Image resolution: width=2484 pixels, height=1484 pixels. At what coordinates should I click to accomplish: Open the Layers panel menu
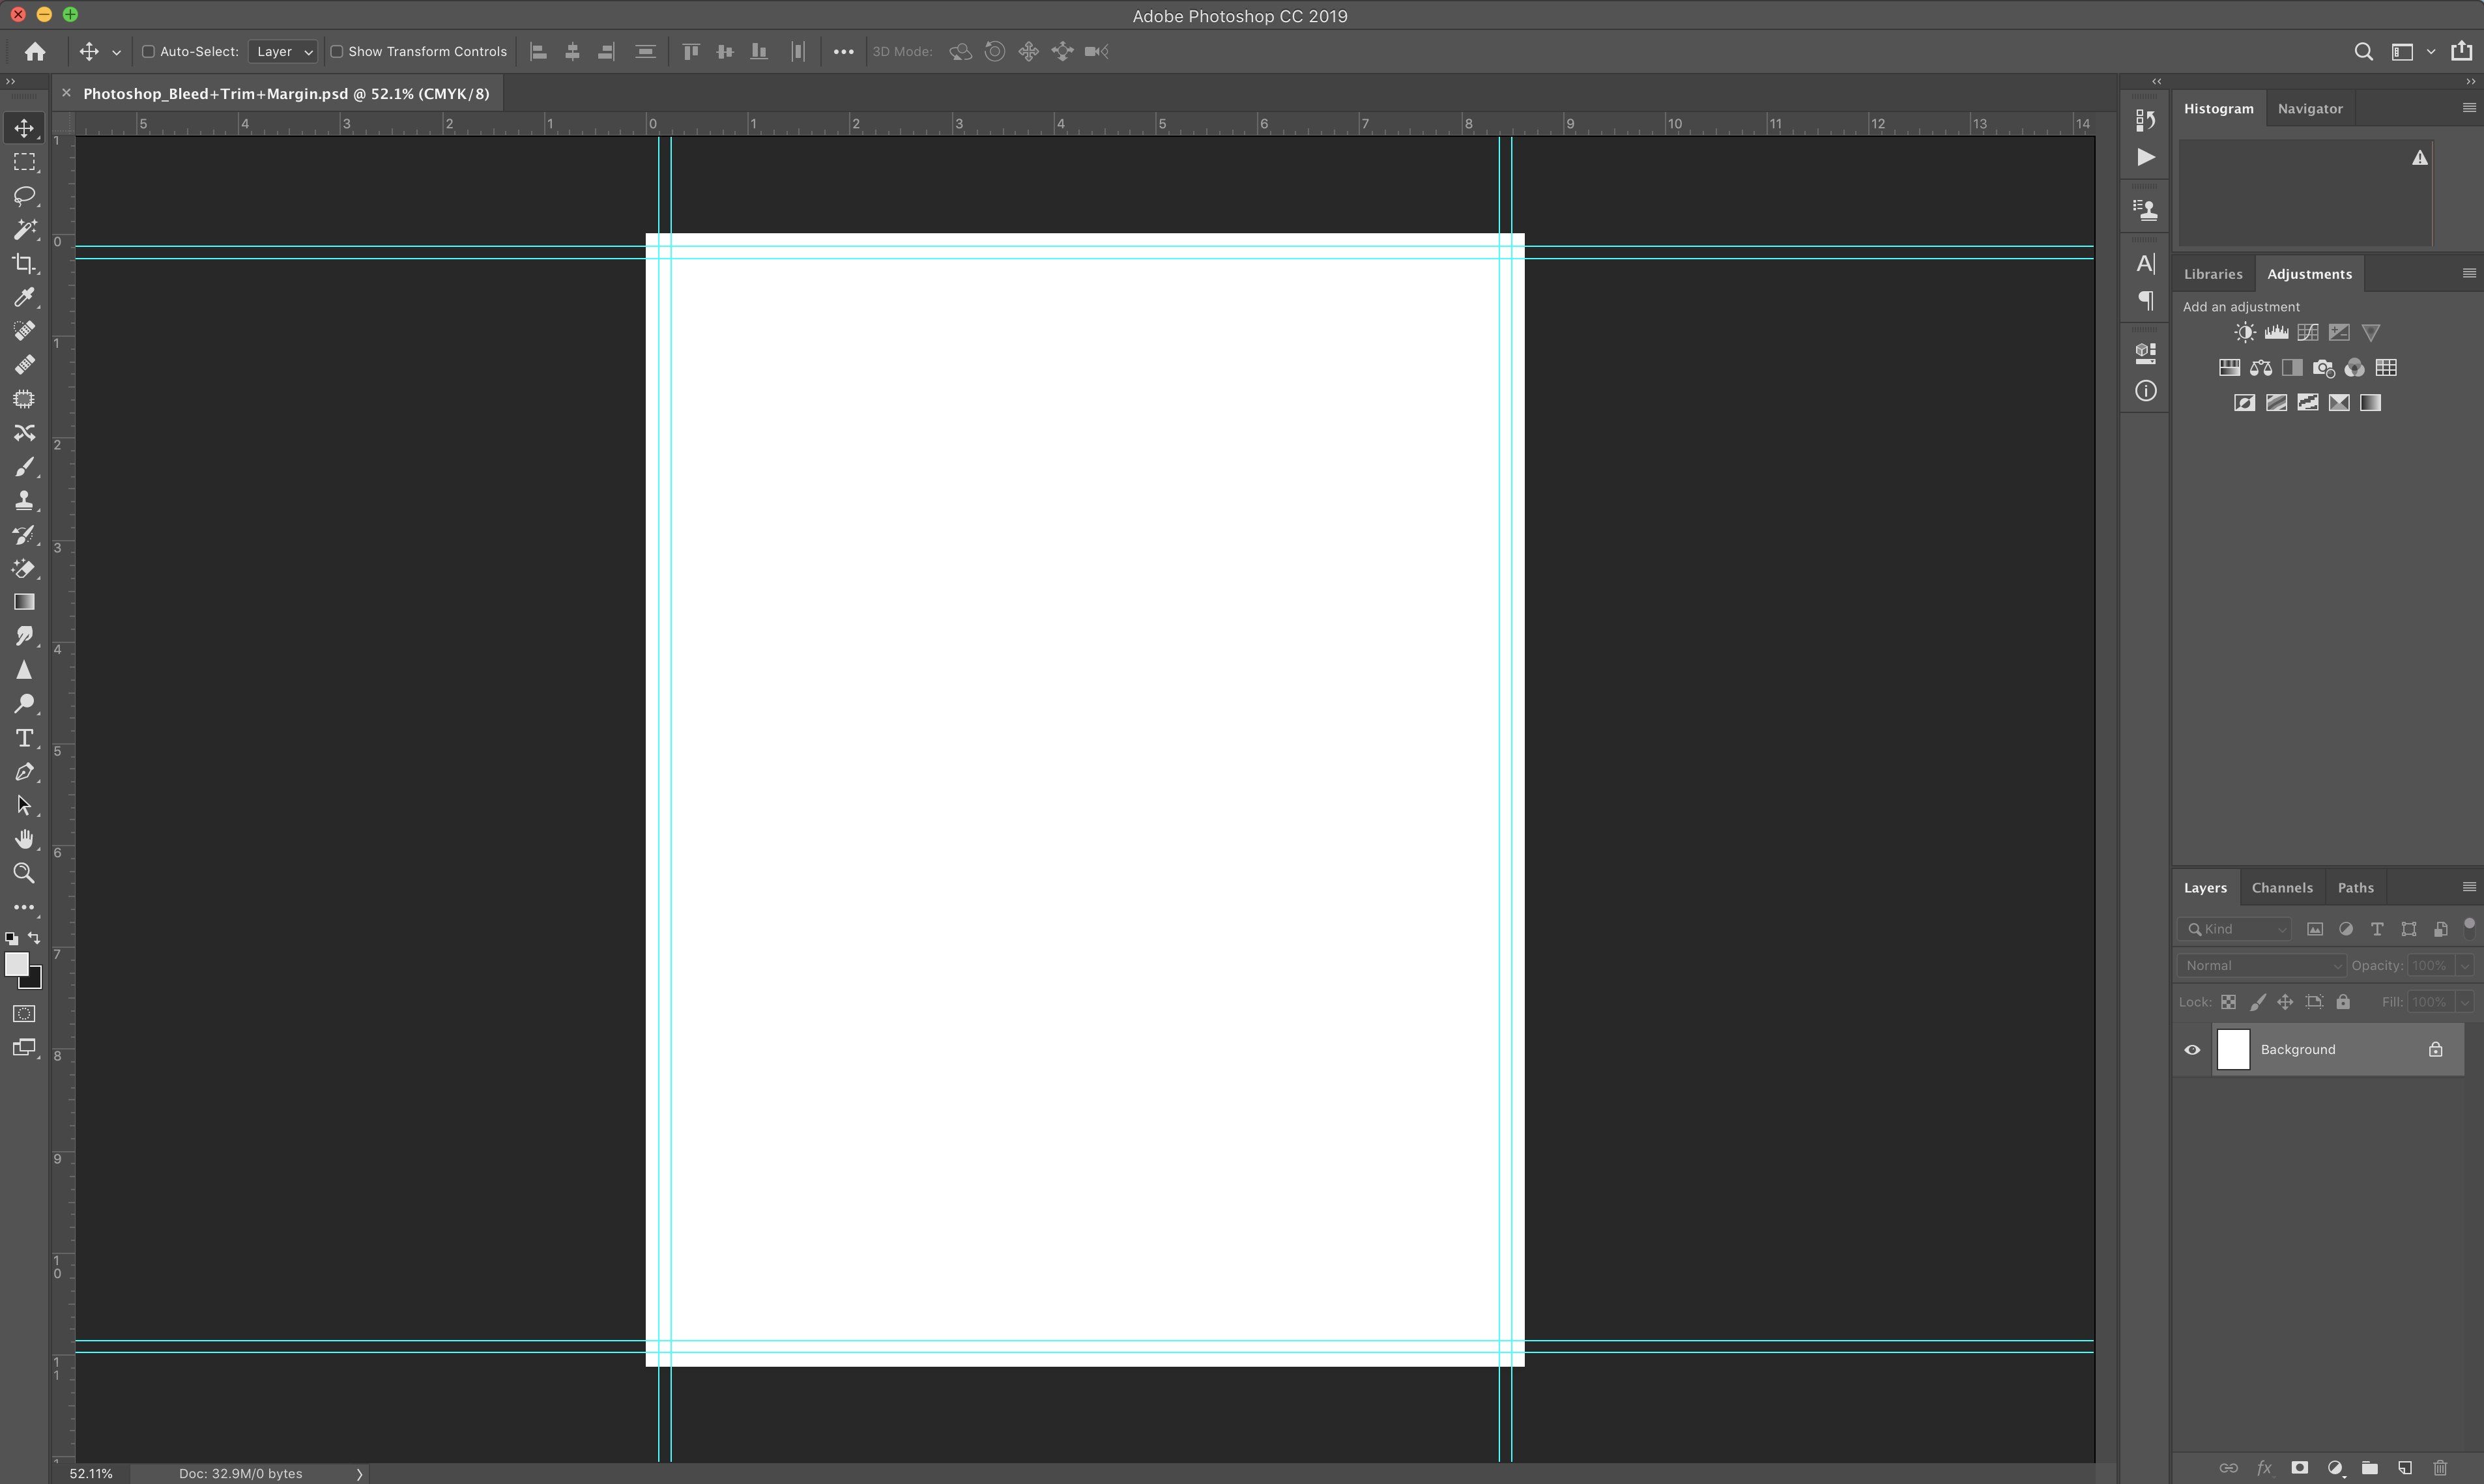(x=2469, y=886)
